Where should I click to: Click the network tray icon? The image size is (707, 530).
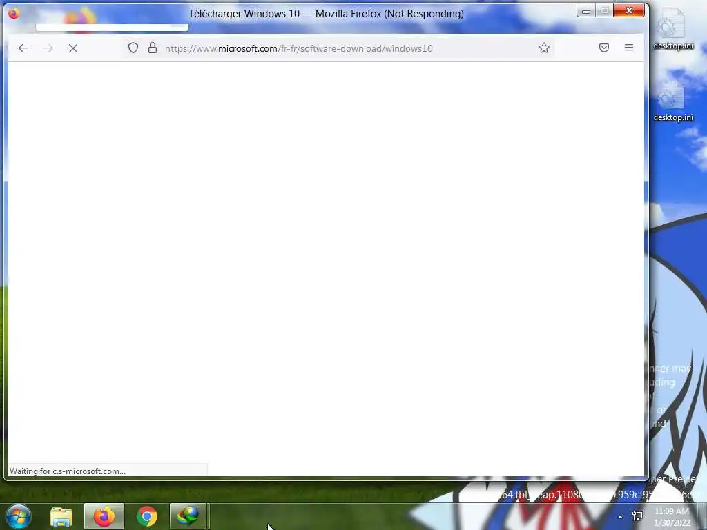click(x=637, y=516)
